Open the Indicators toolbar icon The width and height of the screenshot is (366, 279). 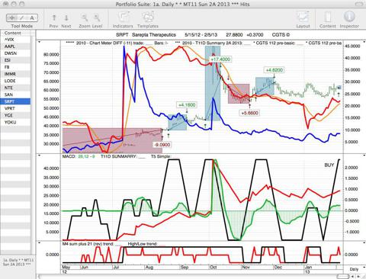coord(123,18)
